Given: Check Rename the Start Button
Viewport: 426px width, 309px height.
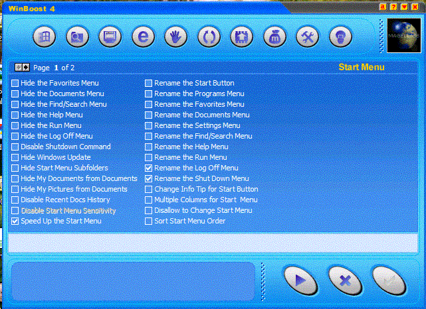Looking at the screenshot, I should click(x=148, y=83).
